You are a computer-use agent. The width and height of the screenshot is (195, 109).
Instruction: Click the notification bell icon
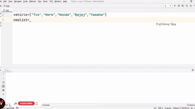point(37,104)
